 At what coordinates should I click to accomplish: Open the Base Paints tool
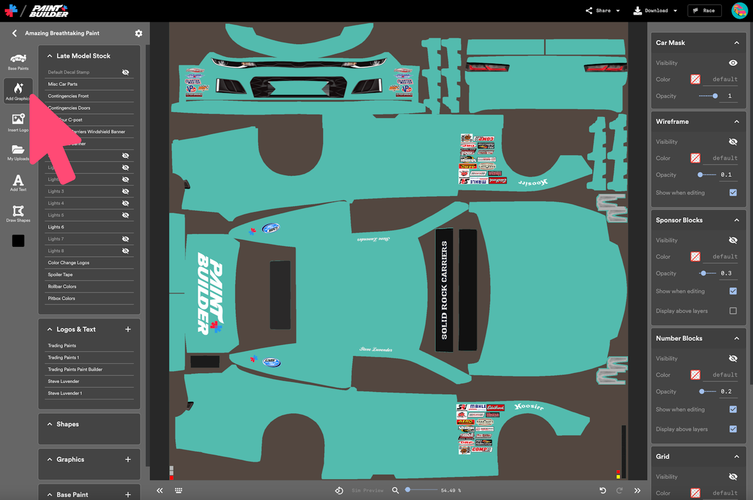tap(18, 61)
